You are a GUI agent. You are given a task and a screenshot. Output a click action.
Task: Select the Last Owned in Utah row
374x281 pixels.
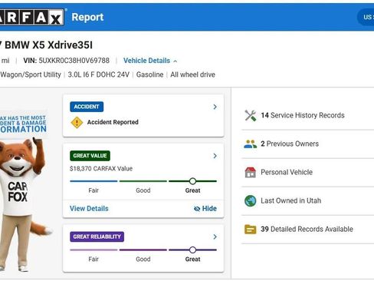(307, 201)
